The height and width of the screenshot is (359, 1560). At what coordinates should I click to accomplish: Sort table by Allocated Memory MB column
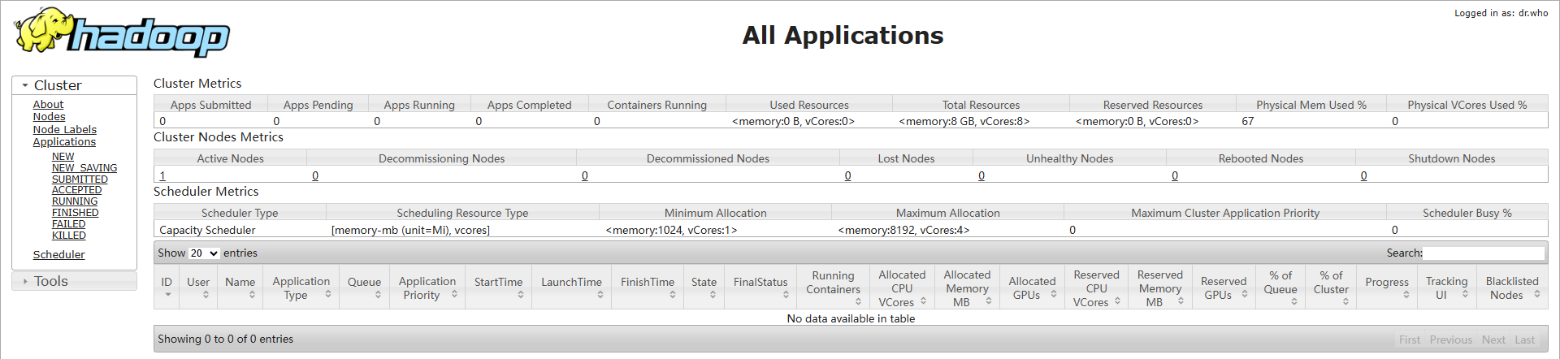[967, 287]
